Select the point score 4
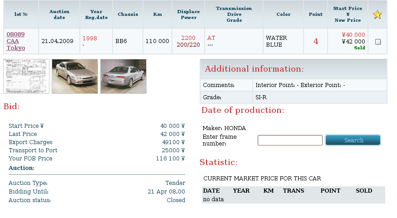The width and height of the screenshot is (397, 218). tap(315, 41)
